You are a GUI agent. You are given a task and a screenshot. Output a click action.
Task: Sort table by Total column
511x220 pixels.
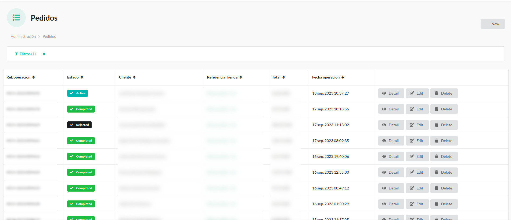[283, 77]
